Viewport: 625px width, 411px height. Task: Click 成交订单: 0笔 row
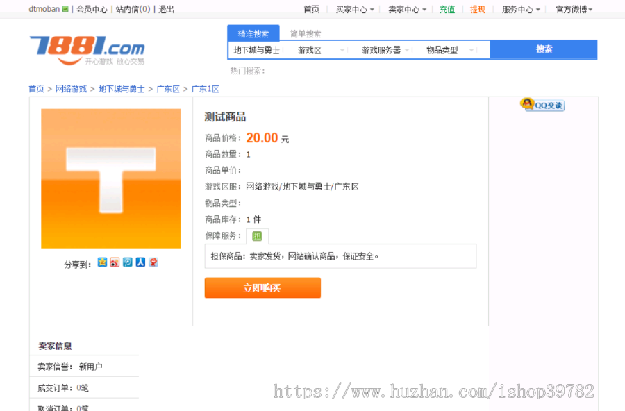(x=84, y=388)
